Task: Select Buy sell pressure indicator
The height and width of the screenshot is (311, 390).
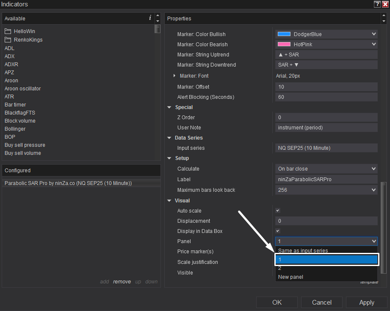Action: click(x=25, y=145)
